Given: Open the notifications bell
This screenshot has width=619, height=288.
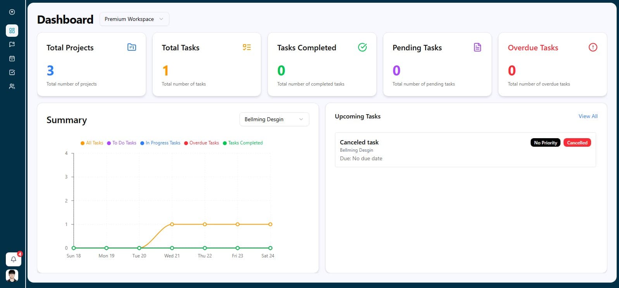Looking at the screenshot, I should click(x=13, y=259).
